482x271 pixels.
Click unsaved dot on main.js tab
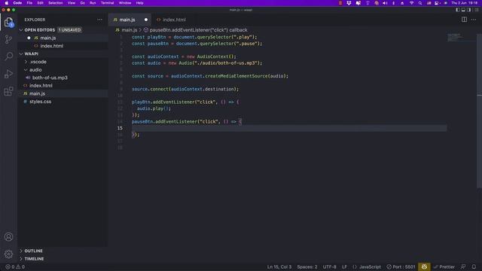tap(146, 20)
